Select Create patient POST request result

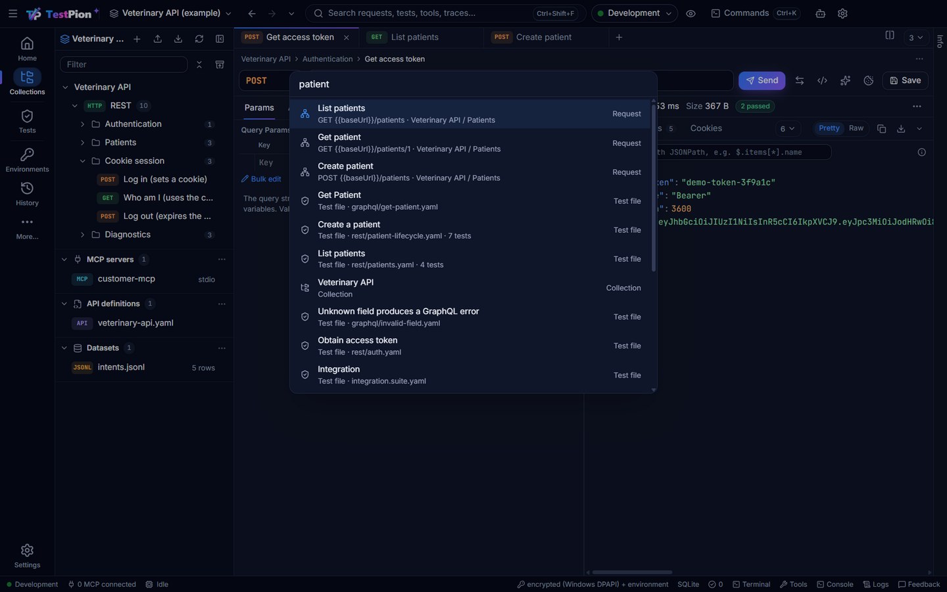click(x=472, y=172)
